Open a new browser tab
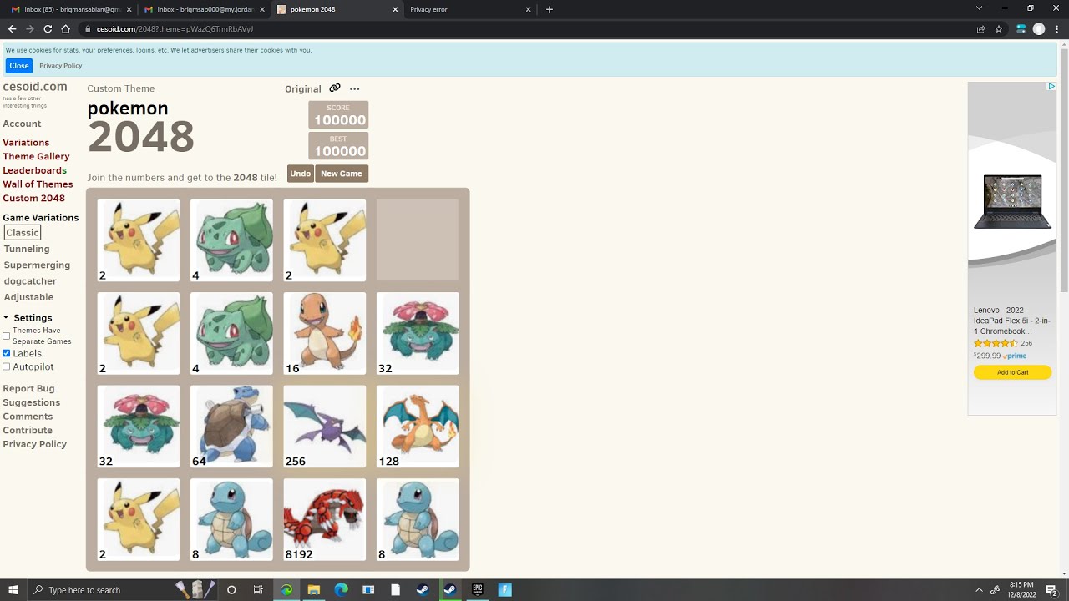The height and width of the screenshot is (601, 1069). [x=549, y=9]
